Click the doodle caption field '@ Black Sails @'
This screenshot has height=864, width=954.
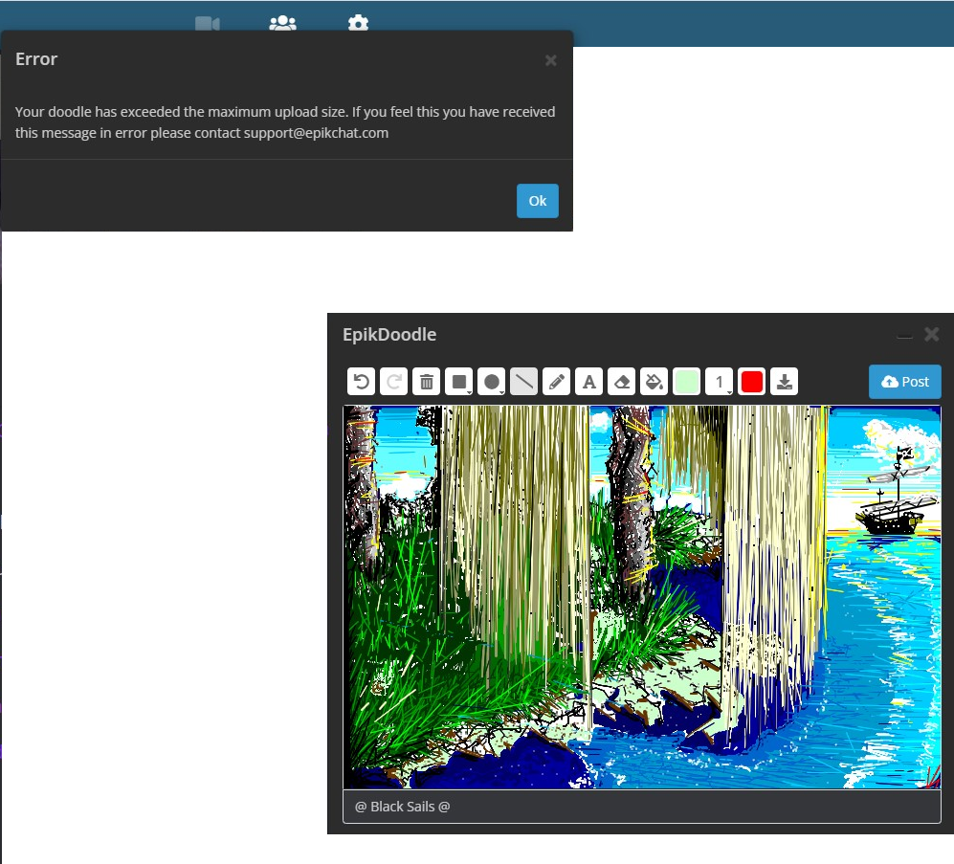(642, 807)
